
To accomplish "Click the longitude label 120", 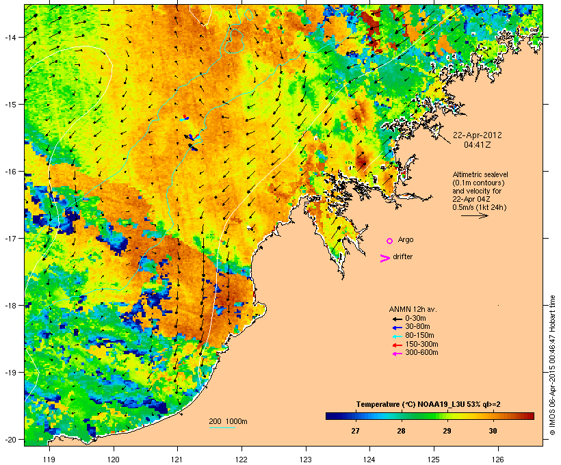I will coord(114,460).
